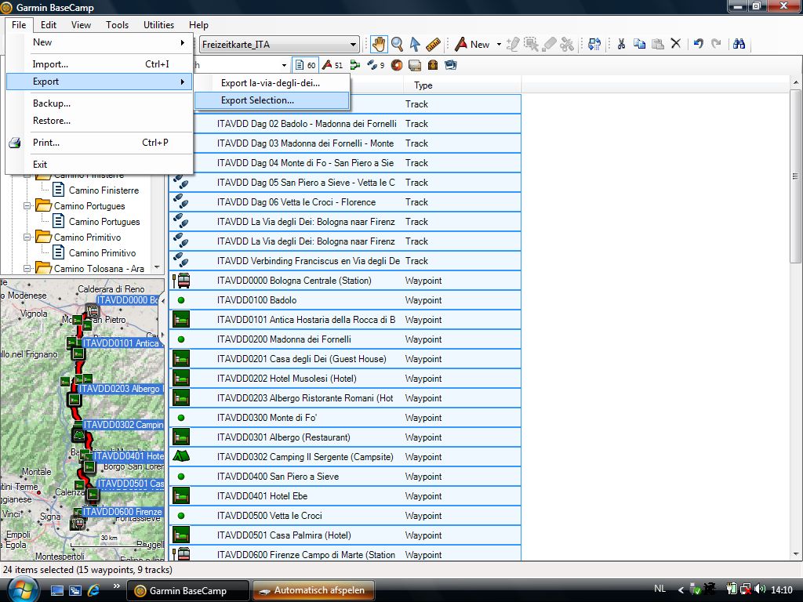
Task: Pick the Measure ruler tool
Action: 434,44
